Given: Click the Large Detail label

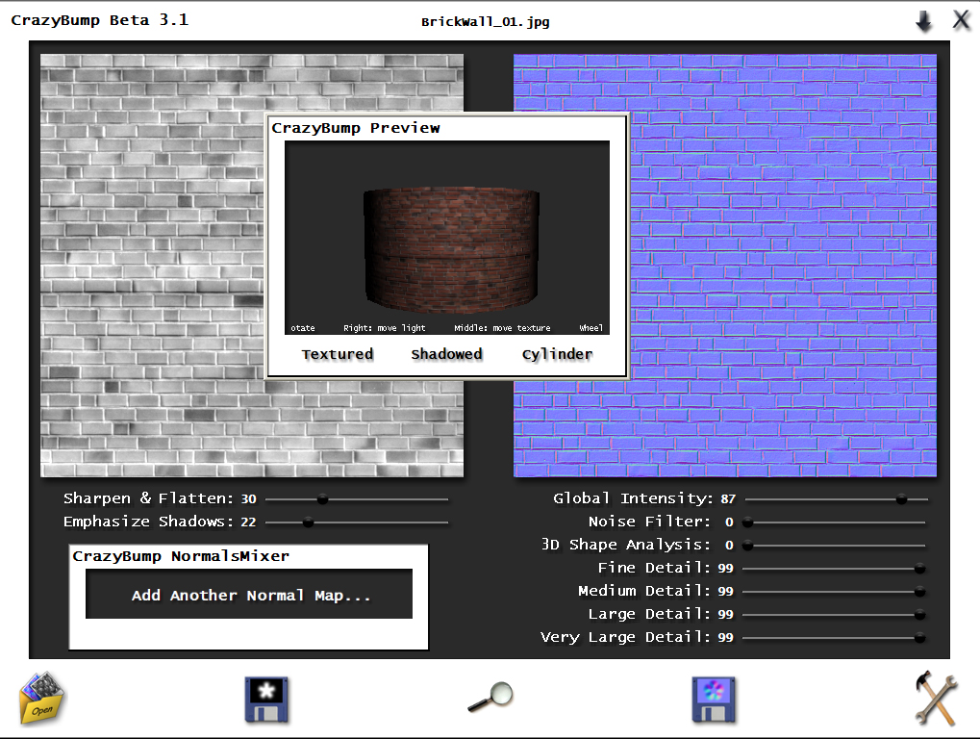Looking at the screenshot, I should pos(649,614).
